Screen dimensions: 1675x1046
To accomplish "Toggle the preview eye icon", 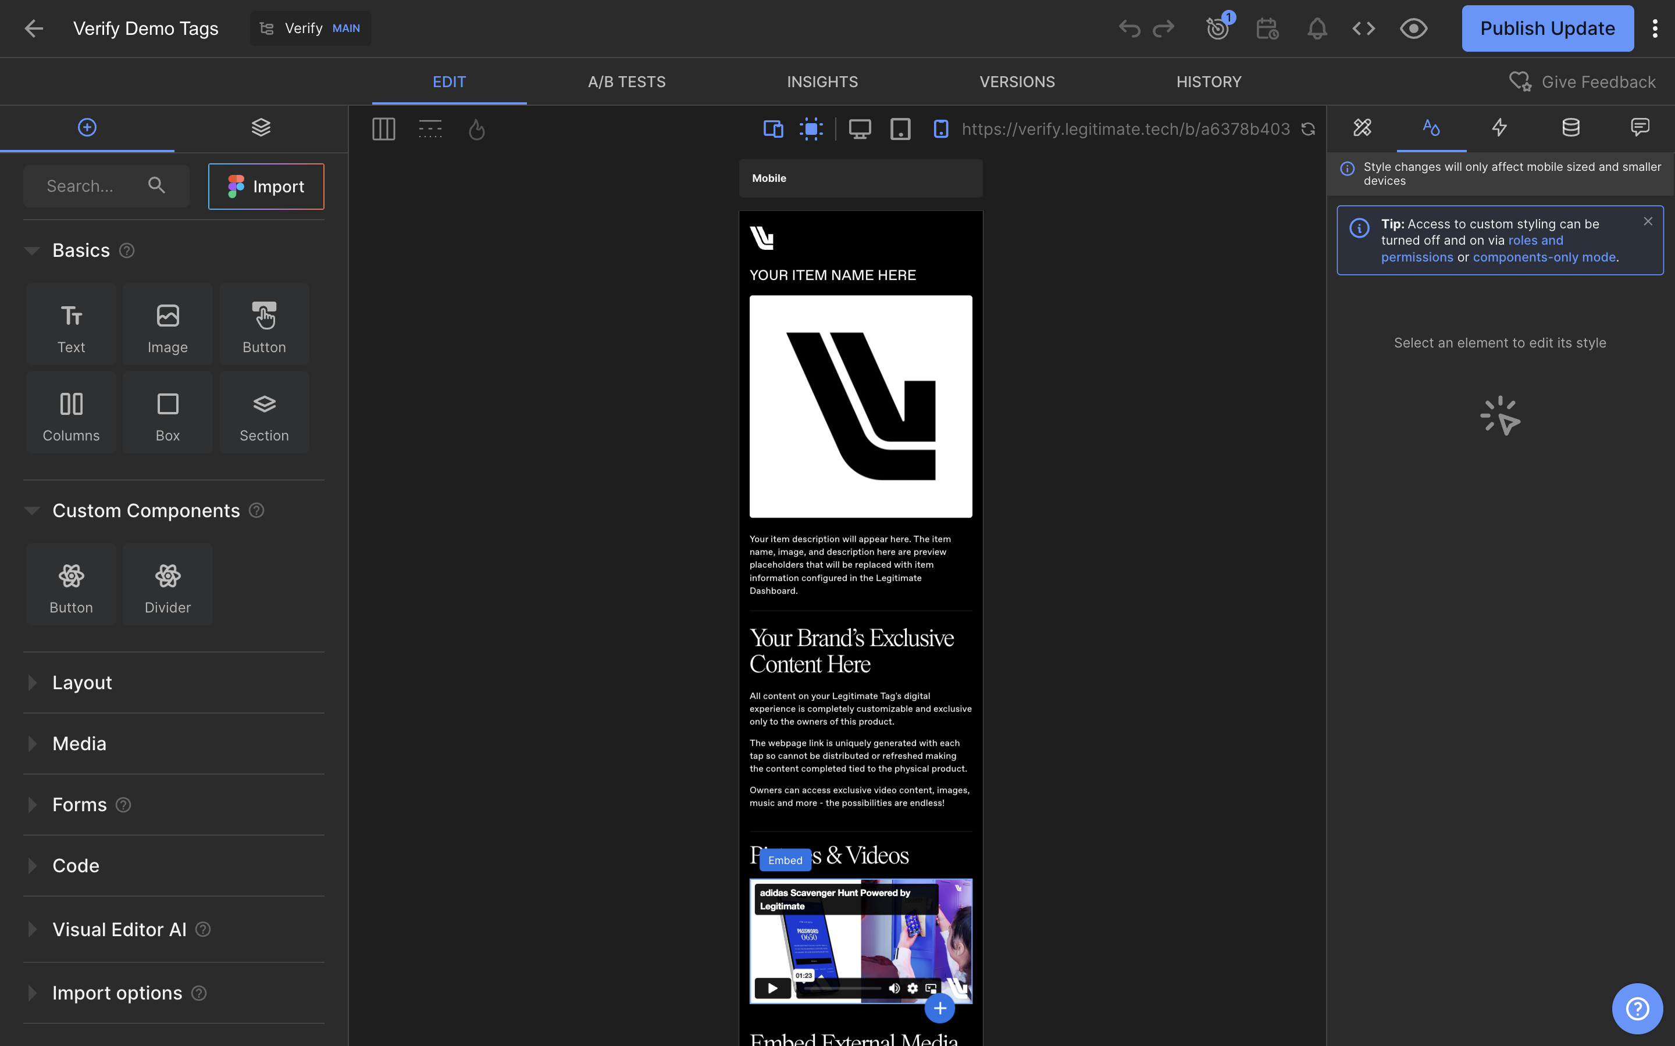I will click(x=1413, y=28).
